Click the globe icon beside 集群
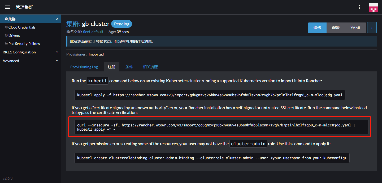382x183 pixels. [x=6, y=19]
